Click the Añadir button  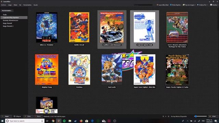(213, 116)
